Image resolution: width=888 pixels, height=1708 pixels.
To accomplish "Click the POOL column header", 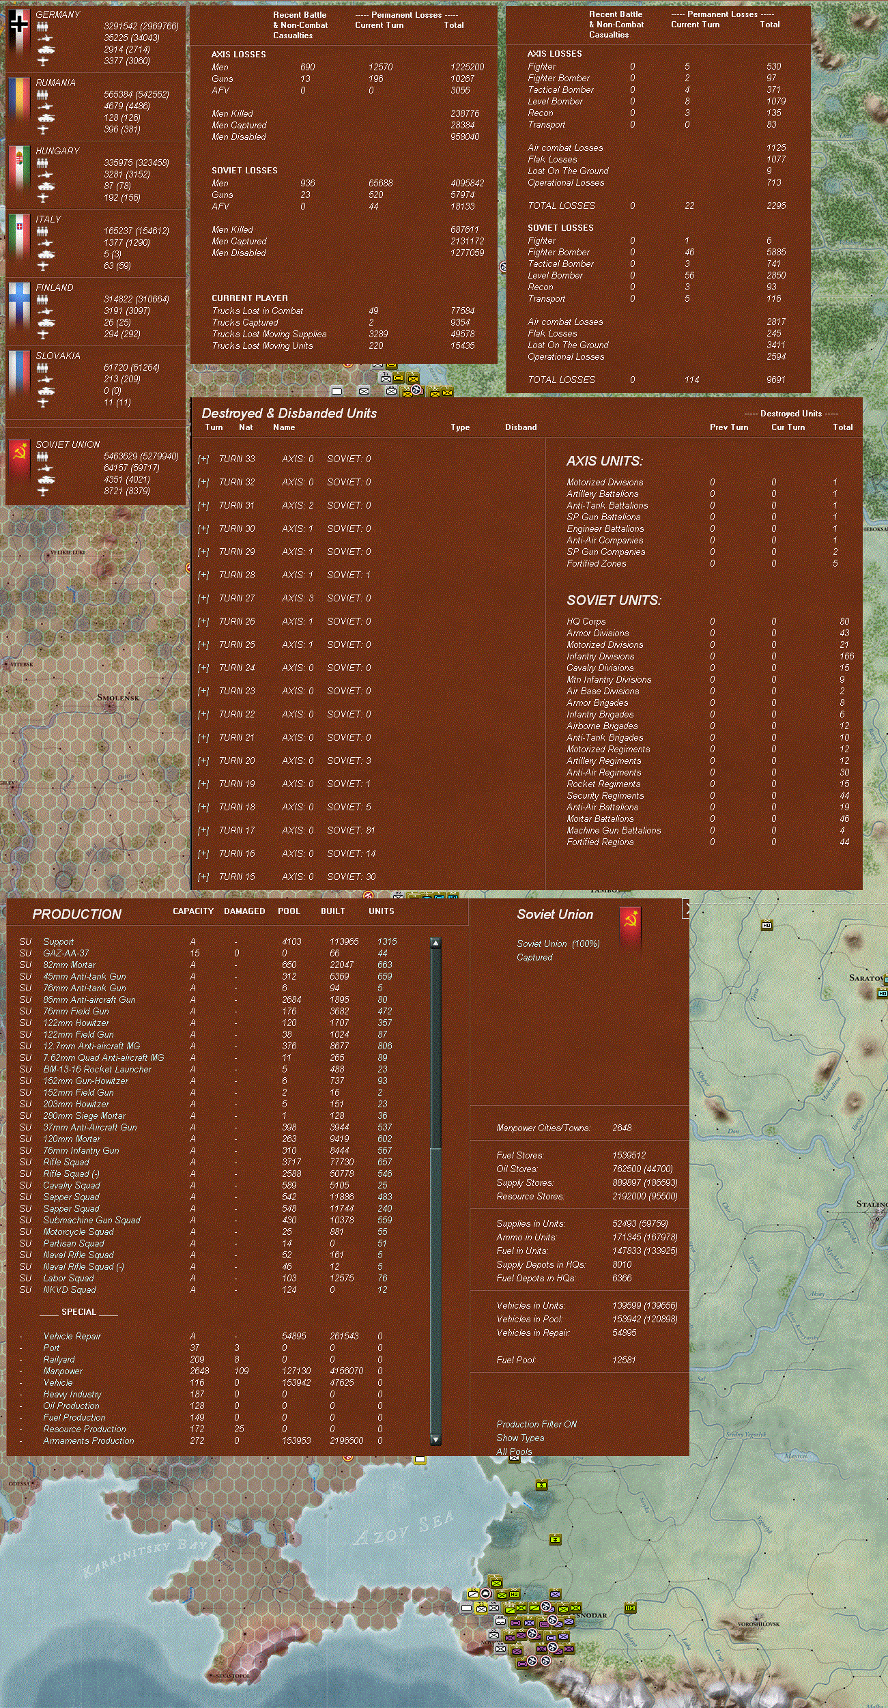I will tap(289, 911).
